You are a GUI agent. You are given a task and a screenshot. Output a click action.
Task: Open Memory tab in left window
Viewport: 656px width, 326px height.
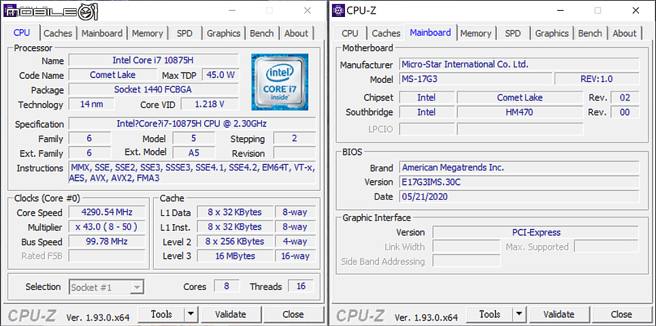click(147, 33)
